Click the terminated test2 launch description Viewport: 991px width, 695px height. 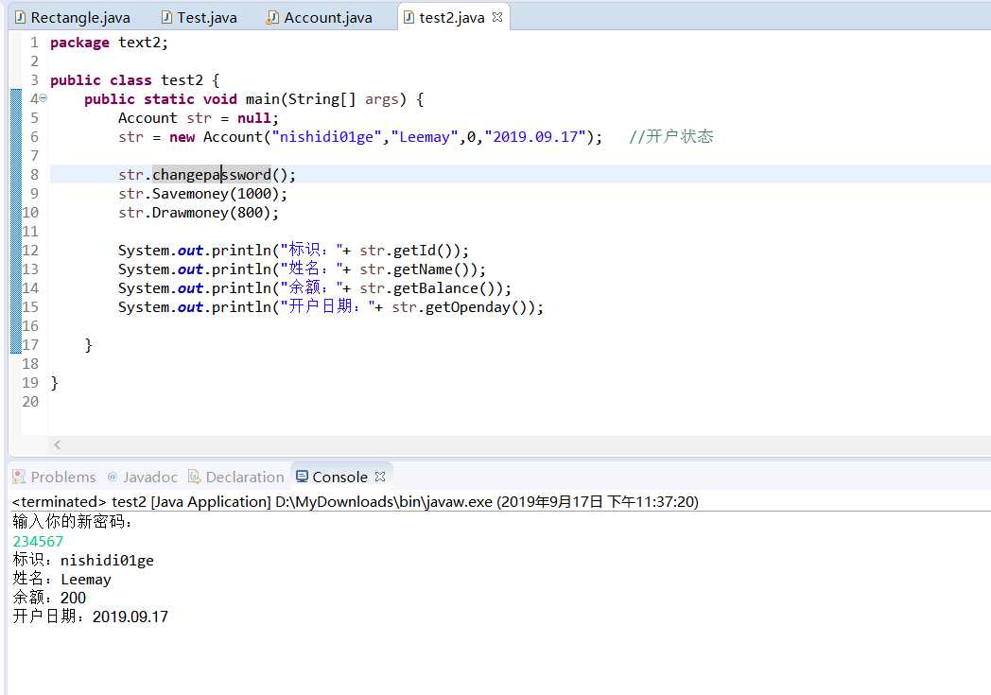click(x=356, y=502)
